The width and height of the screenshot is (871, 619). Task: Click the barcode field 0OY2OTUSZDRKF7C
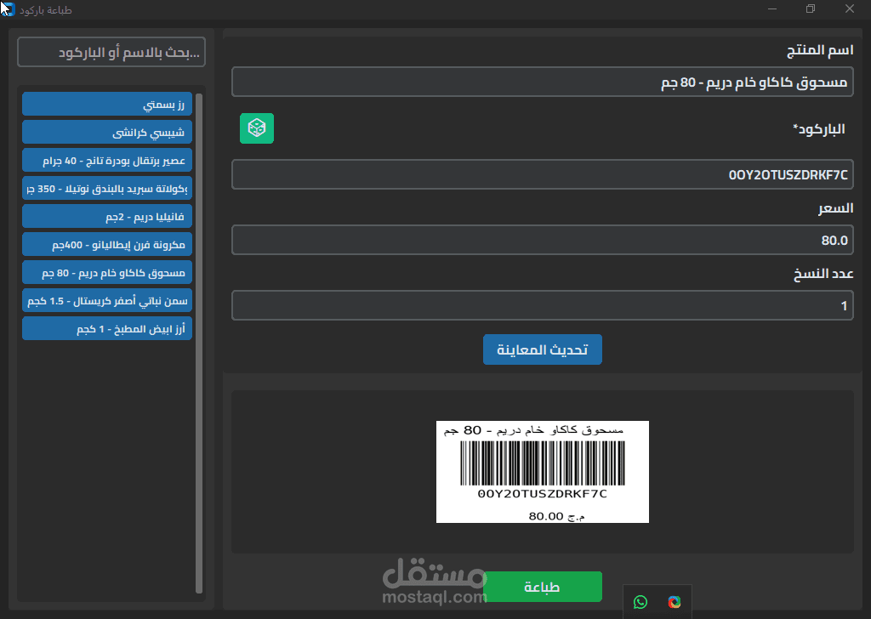pos(542,175)
